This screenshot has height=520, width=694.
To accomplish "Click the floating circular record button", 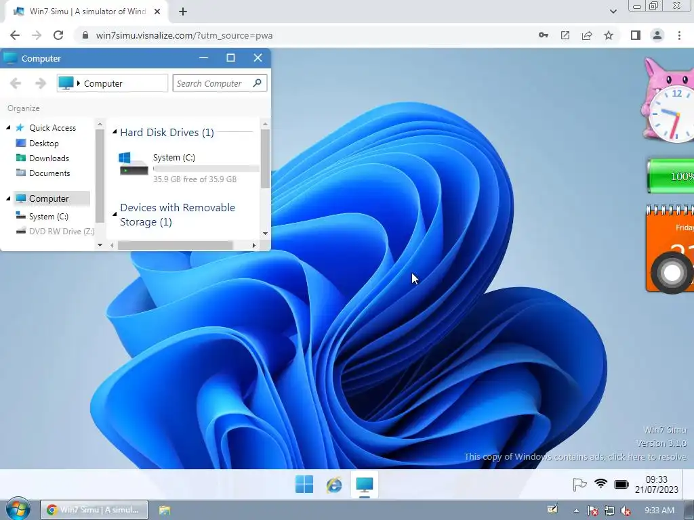I will pos(672,273).
